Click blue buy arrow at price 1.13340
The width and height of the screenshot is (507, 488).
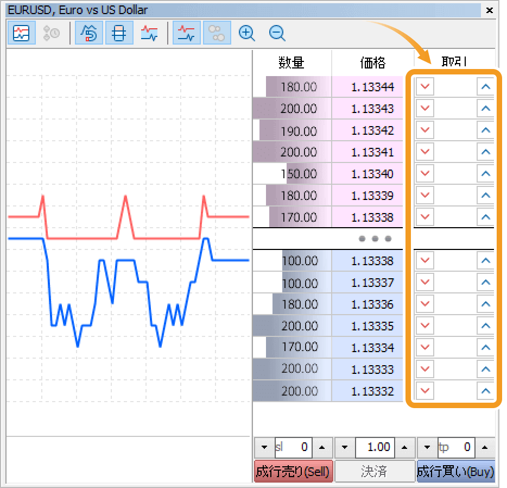(x=485, y=173)
